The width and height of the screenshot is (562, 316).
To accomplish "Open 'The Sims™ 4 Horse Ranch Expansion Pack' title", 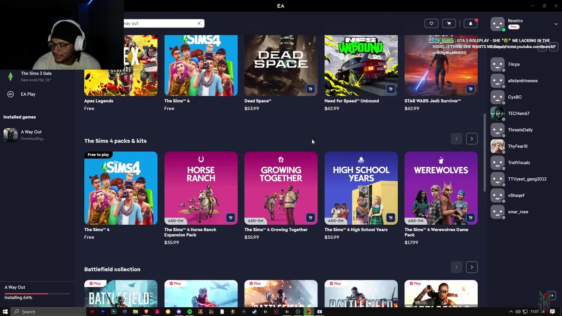I will click(190, 232).
